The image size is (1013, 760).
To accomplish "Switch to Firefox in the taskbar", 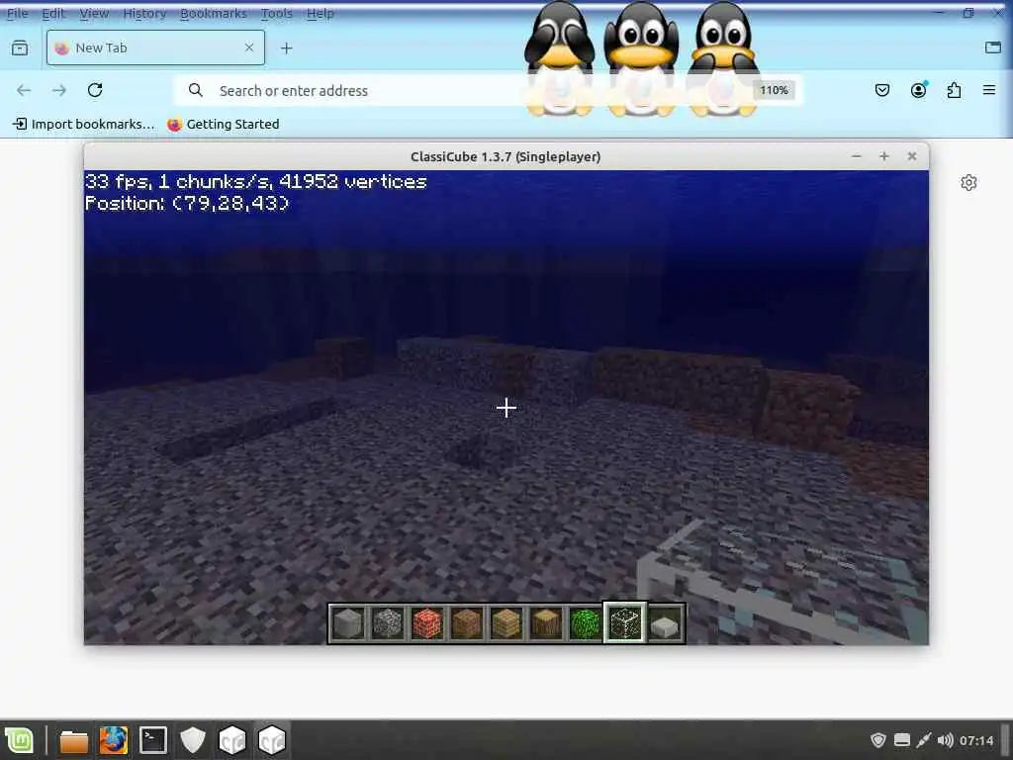I will pos(114,740).
